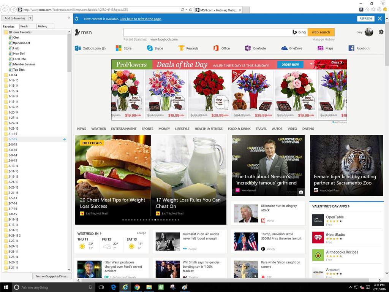Viewport: 389px width, 292px height.
Task: Click the browser Home icon
Action: click(x=367, y=10)
